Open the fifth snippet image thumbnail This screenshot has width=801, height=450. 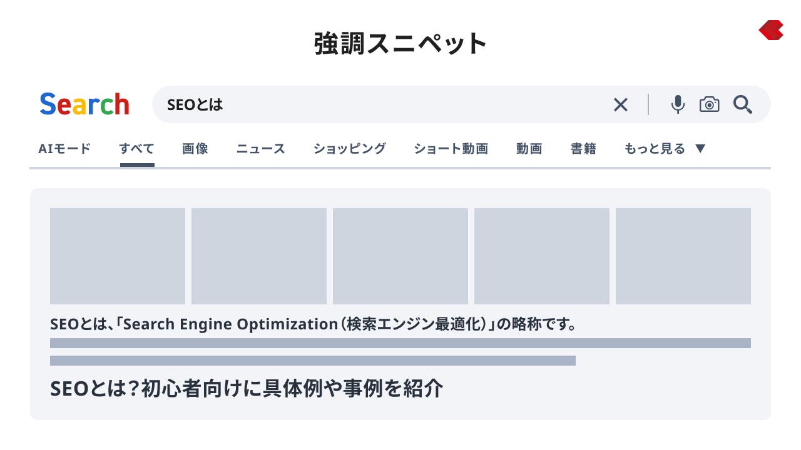[x=683, y=256]
